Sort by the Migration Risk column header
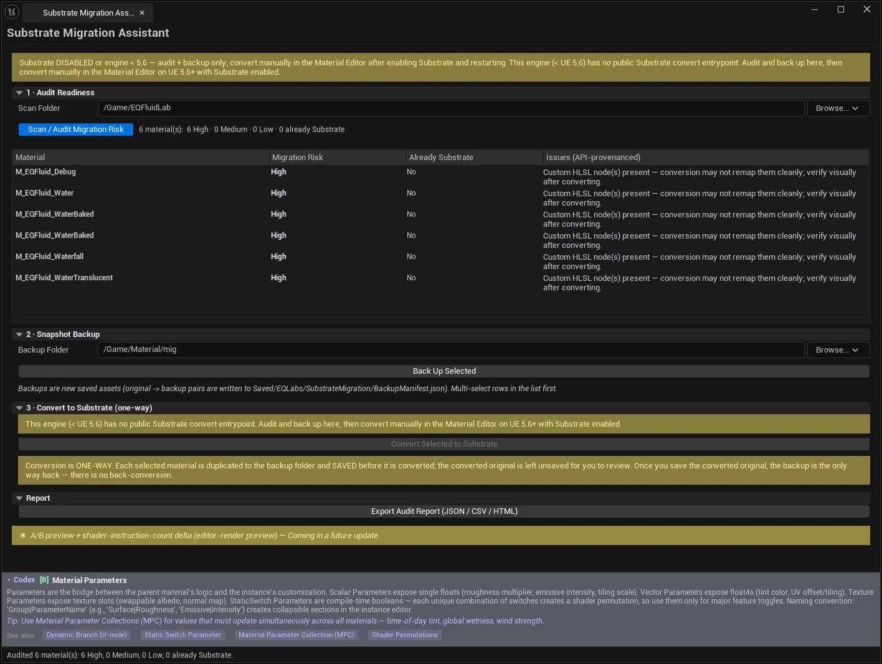882x664 pixels. point(338,158)
